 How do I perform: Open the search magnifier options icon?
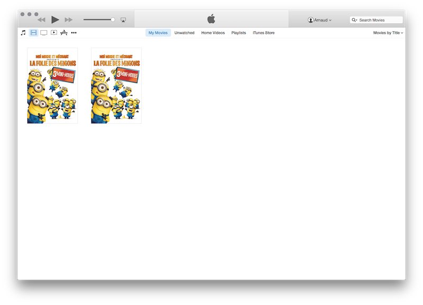point(354,20)
